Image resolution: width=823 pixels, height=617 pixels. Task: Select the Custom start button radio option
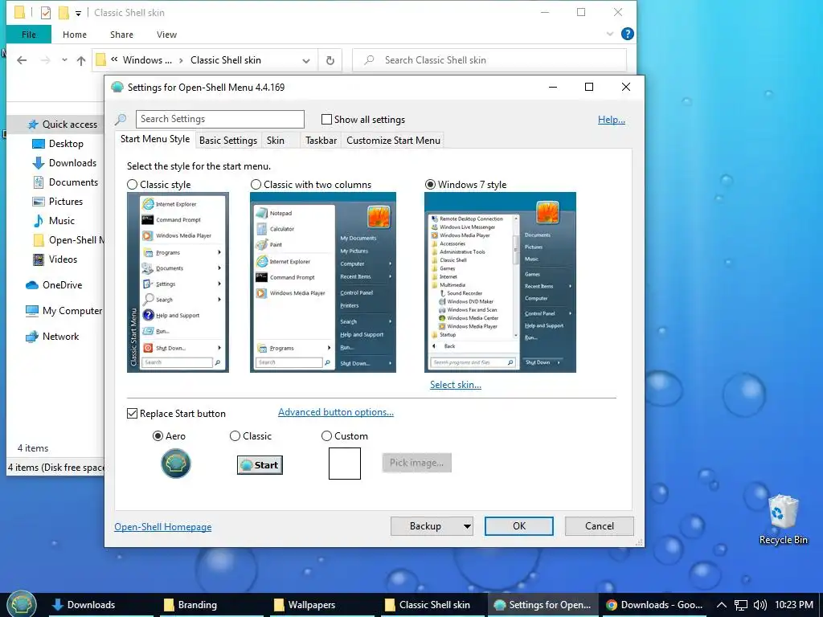(326, 436)
